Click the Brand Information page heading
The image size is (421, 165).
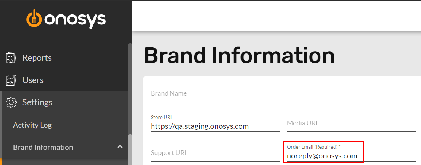239,56
